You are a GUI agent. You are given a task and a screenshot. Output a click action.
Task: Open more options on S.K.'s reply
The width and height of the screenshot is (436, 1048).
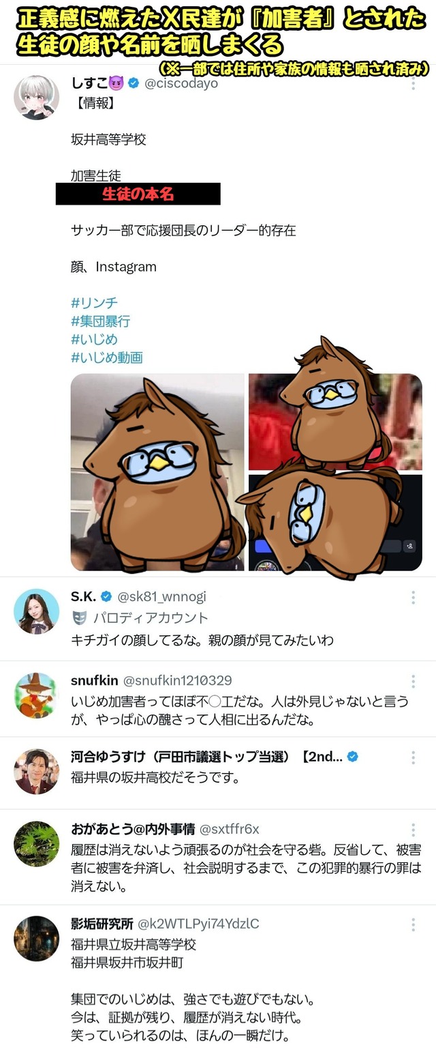coord(413,598)
